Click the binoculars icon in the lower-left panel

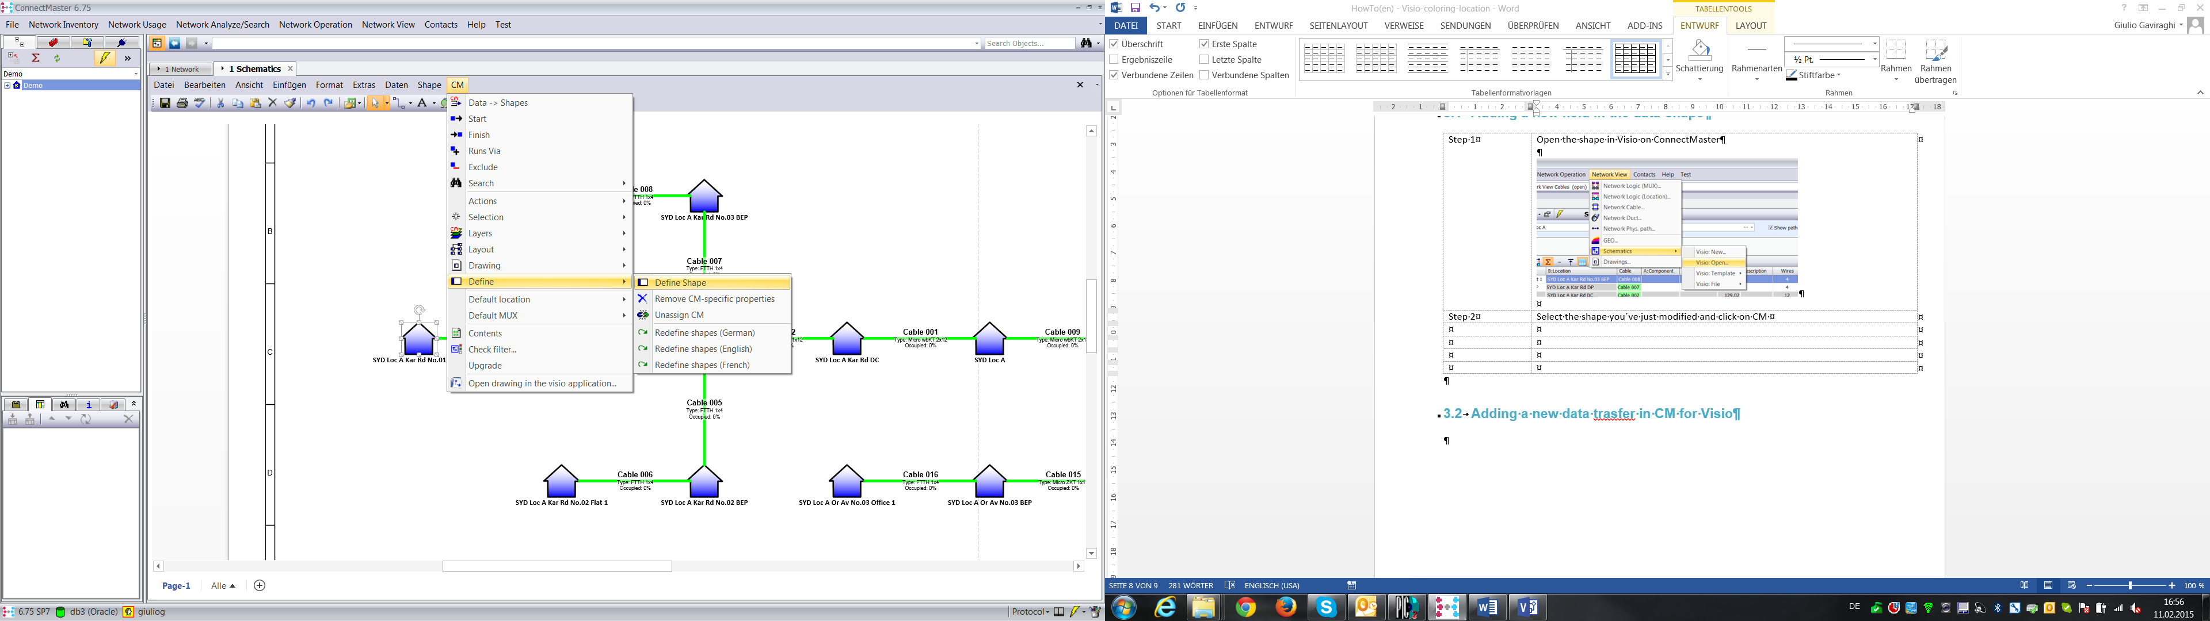click(64, 405)
